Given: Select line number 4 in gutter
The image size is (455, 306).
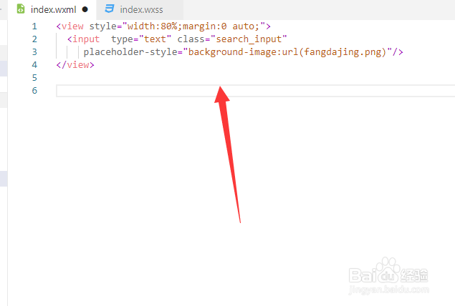Looking at the screenshot, I should coord(34,65).
